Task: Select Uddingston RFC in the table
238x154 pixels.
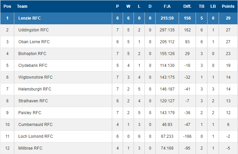Action: pyautogui.click(x=33, y=30)
